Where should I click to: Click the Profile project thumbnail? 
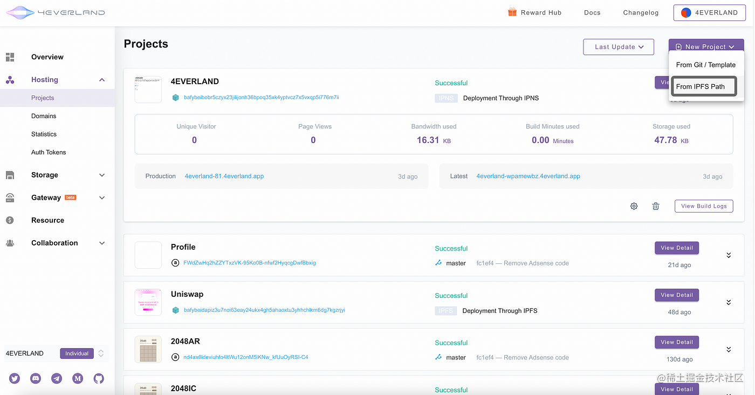click(x=148, y=255)
